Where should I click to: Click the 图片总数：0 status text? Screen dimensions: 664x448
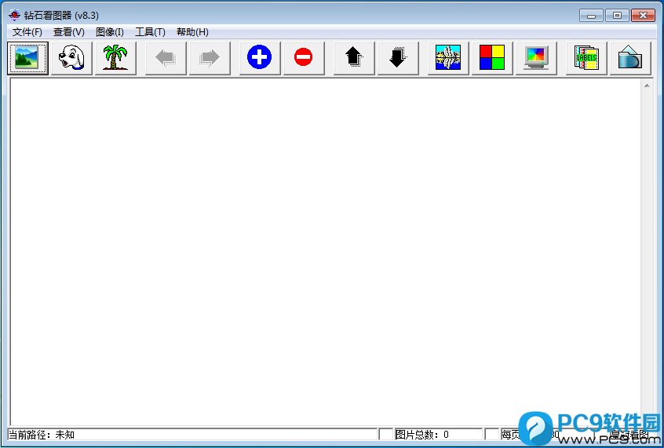(x=422, y=435)
